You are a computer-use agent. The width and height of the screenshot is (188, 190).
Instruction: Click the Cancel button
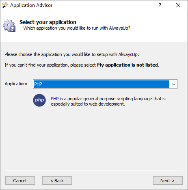point(20,181)
